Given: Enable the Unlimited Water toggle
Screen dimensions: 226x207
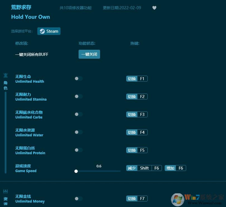Looking at the screenshot, I should click(79, 132).
